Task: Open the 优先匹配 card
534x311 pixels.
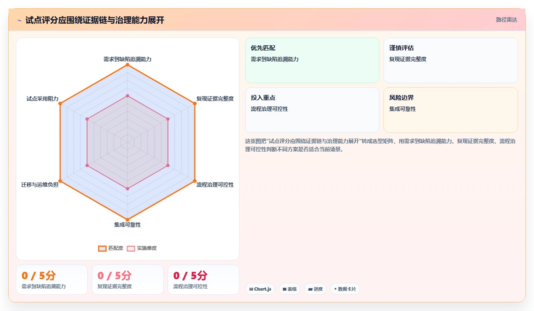Action: click(x=312, y=60)
